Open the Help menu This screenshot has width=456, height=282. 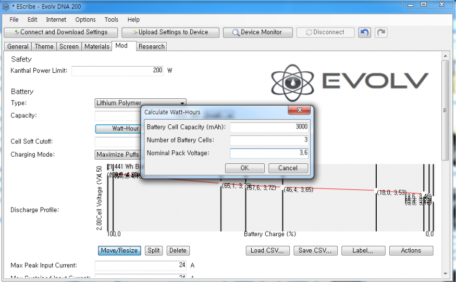pyautogui.click(x=133, y=19)
